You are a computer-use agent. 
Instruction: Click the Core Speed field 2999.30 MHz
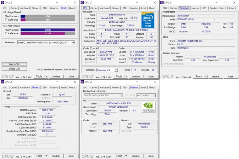tap(106, 52)
